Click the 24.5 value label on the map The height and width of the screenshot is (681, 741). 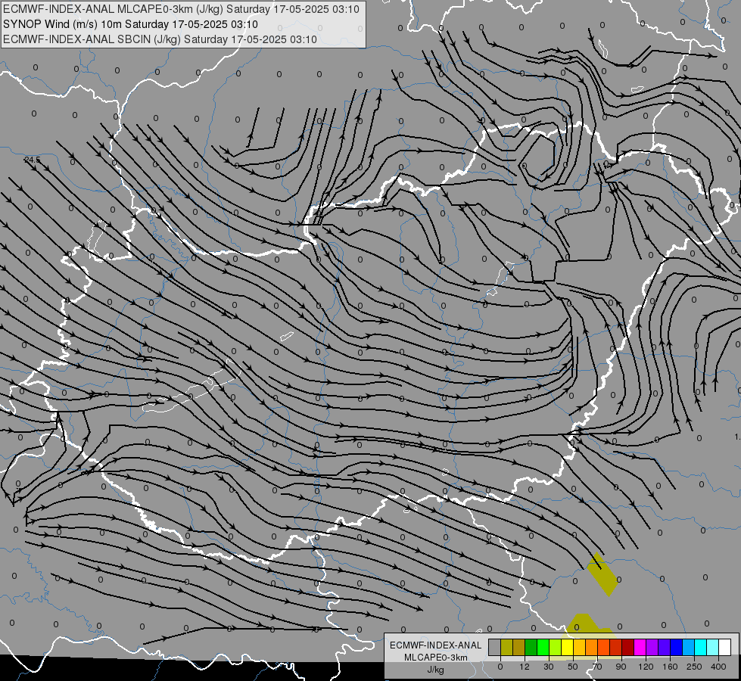click(x=32, y=160)
